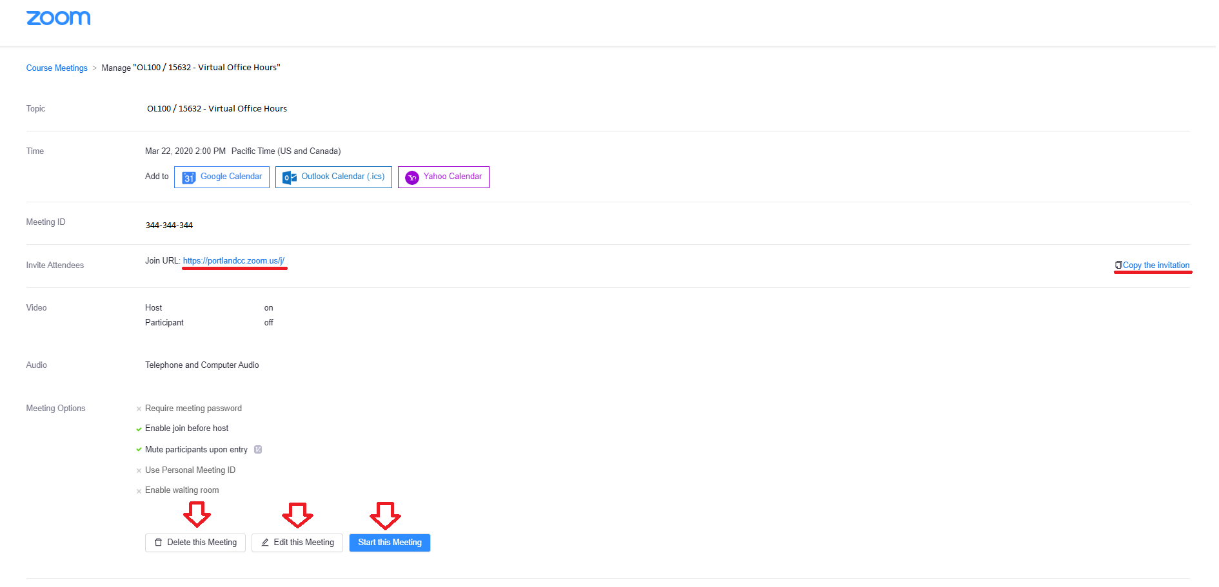Click the Yahoo Calendar icon

pyautogui.click(x=411, y=177)
